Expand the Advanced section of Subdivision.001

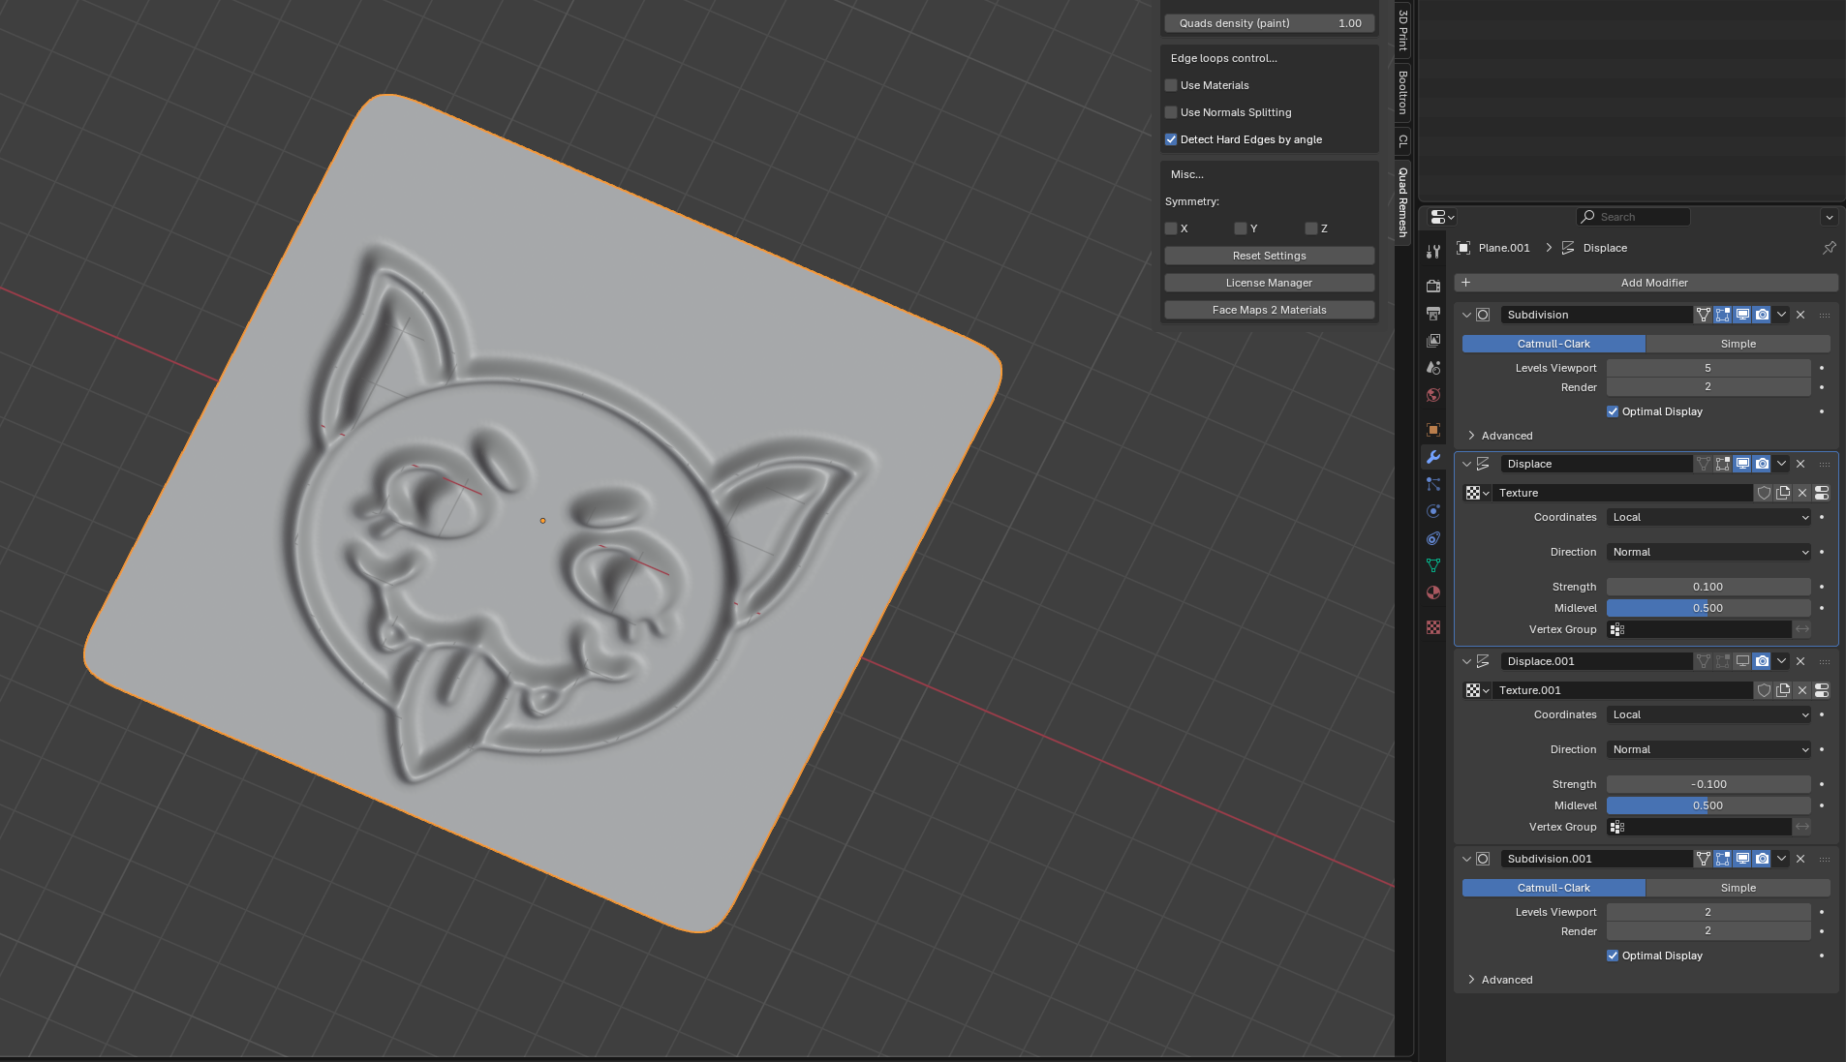pyautogui.click(x=1506, y=980)
